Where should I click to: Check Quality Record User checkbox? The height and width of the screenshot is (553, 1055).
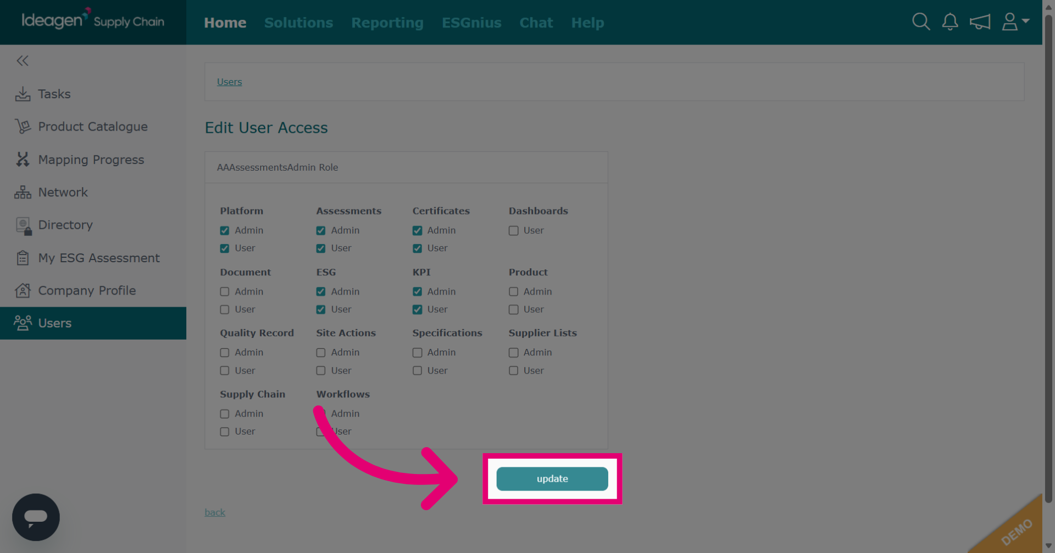tap(225, 371)
